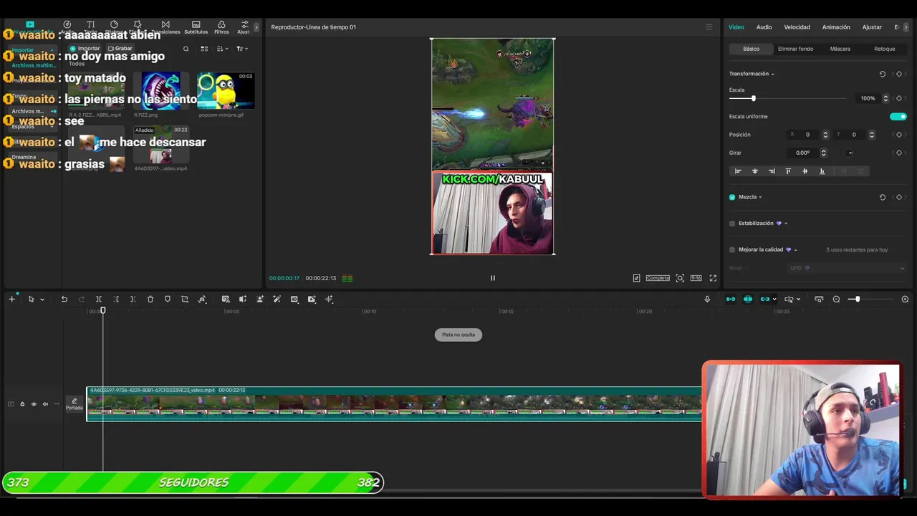The image size is (917, 516).
Task: Show more inspector tabs with right arrow
Action: [906, 27]
